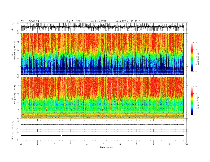
Task: Click the gap in the ch.4 black trace
Action: click(x=61, y=136)
